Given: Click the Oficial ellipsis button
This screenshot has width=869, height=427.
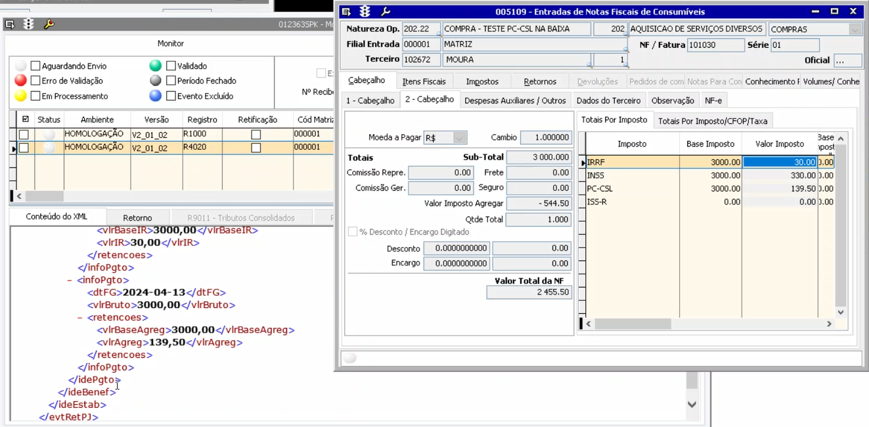Looking at the screenshot, I should pyautogui.click(x=847, y=60).
